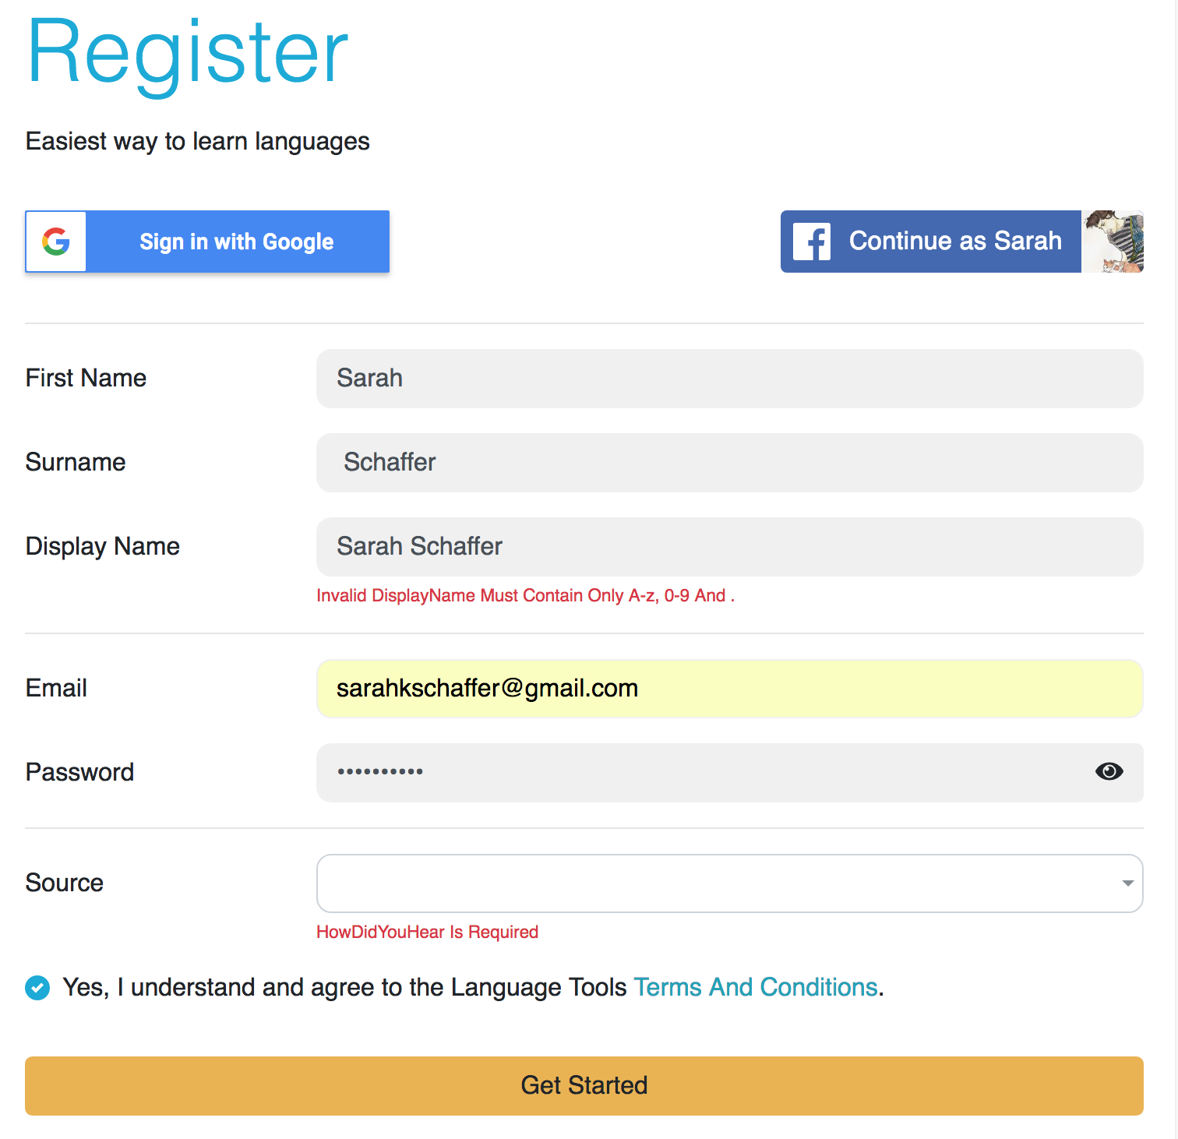Click the HowDidYouHear required error text

click(427, 933)
